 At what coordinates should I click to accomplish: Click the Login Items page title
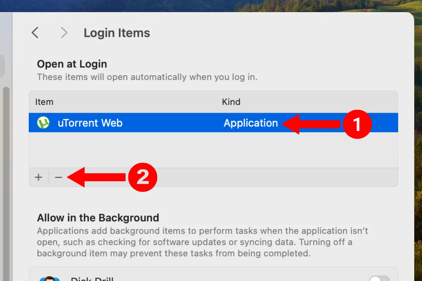[x=117, y=33]
